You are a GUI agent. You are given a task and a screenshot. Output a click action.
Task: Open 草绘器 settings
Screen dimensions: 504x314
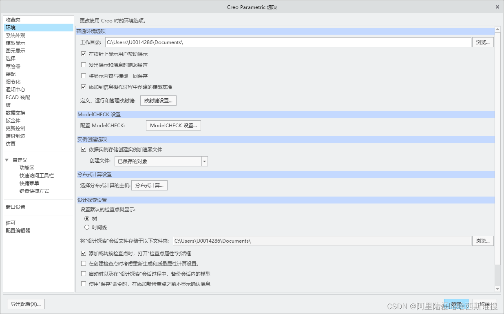13,66
